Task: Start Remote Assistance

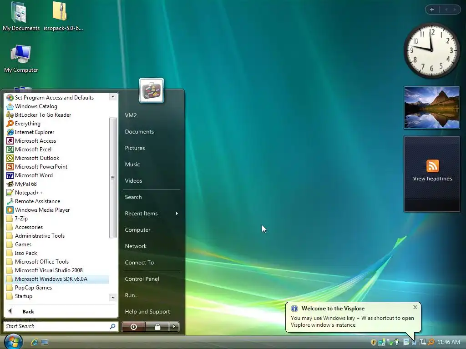Action: [57, 201]
